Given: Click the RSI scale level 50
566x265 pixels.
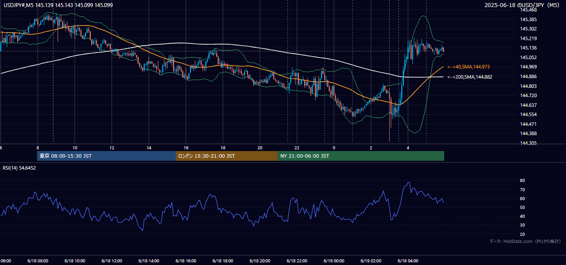Looking at the screenshot, I should [x=523, y=207].
